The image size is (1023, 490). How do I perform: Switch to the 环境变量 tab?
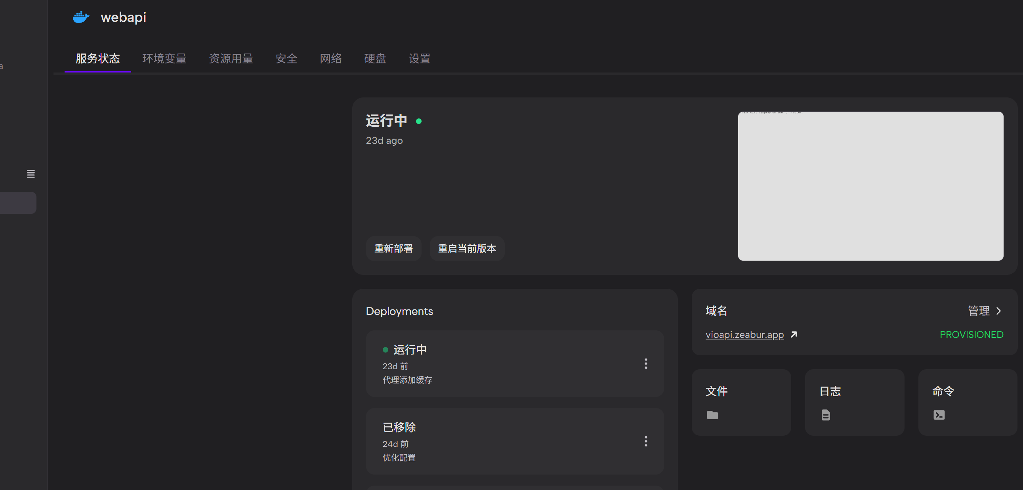[164, 59]
